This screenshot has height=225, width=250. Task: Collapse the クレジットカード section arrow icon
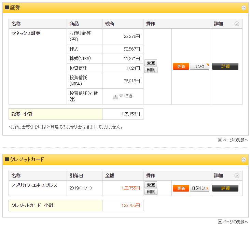point(244,159)
